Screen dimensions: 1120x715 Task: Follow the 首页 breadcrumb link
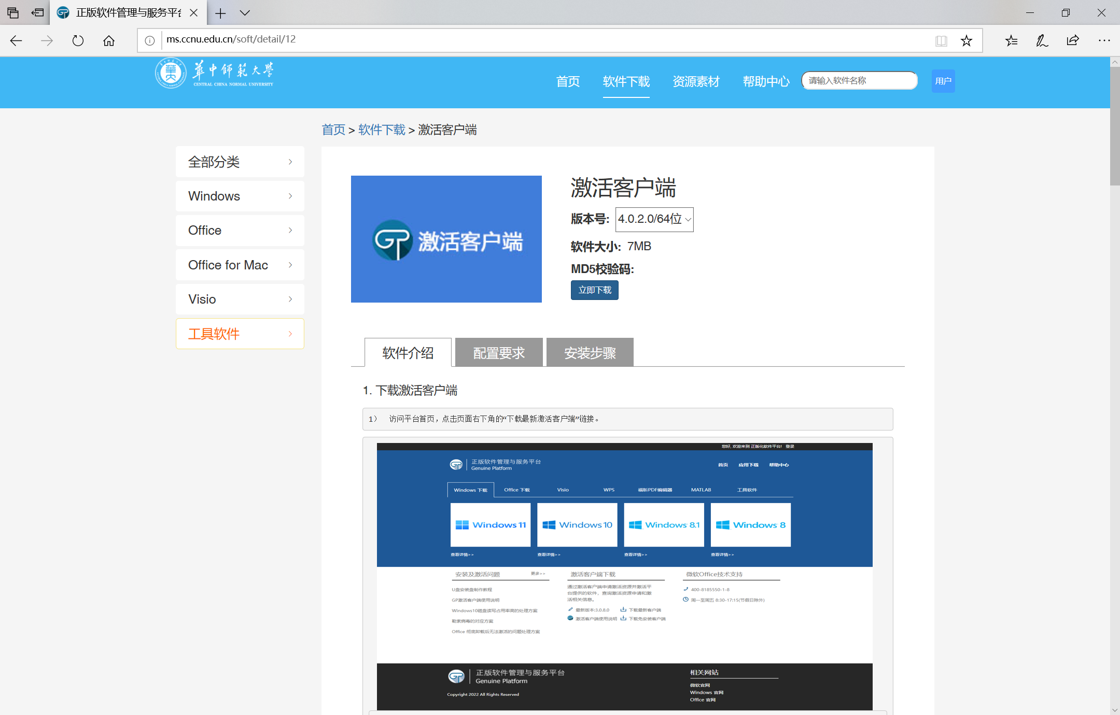click(x=333, y=130)
